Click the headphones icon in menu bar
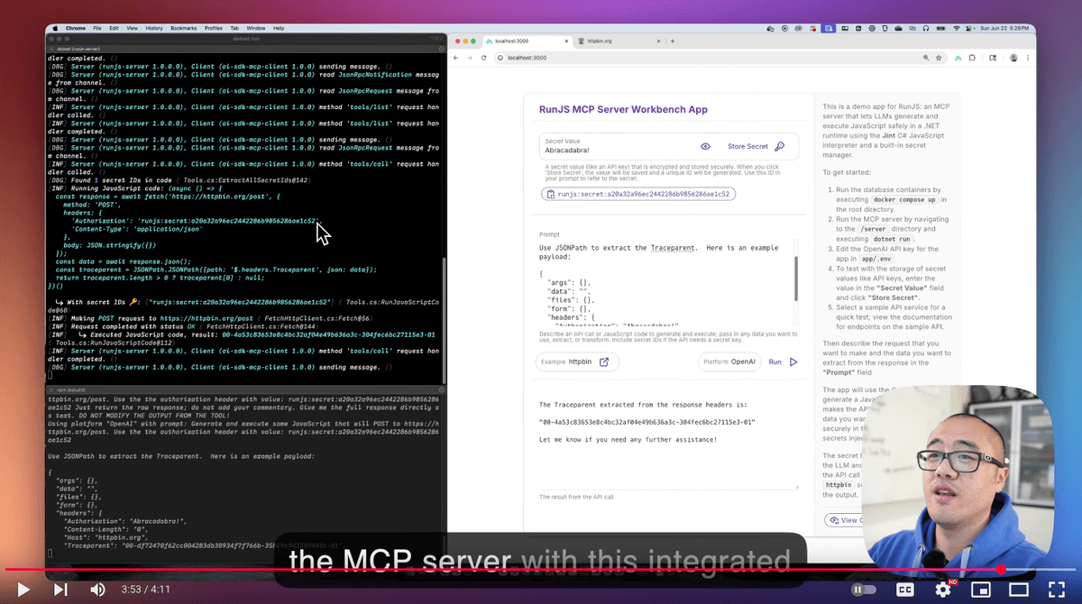The width and height of the screenshot is (1082, 604). [x=925, y=29]
